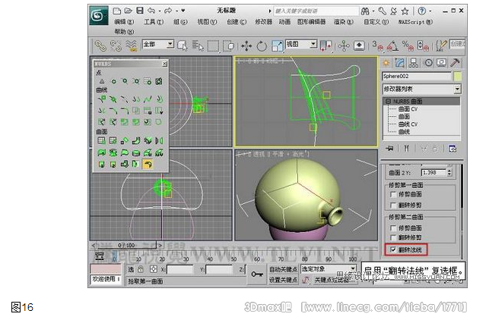Click the Select and Link chain icon
The width and height of the screenshot is (489, 320).
100,46
